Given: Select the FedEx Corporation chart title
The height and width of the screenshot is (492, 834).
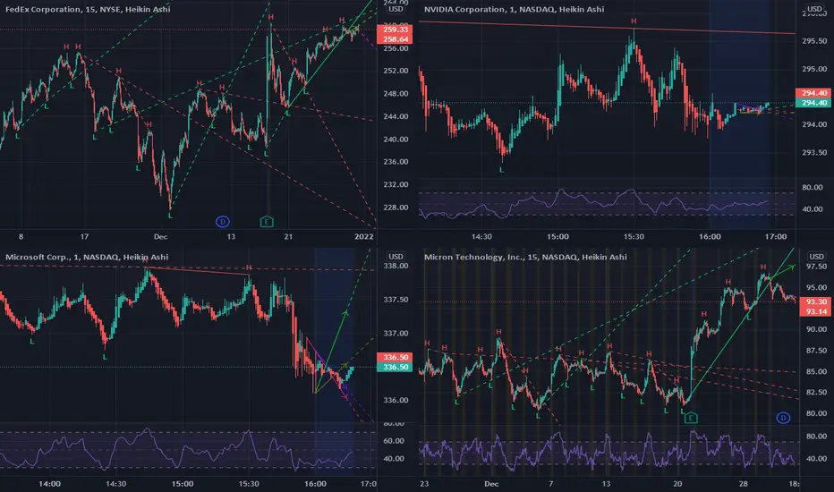Looking at the screenshot, I should click(x=88, y=9).
